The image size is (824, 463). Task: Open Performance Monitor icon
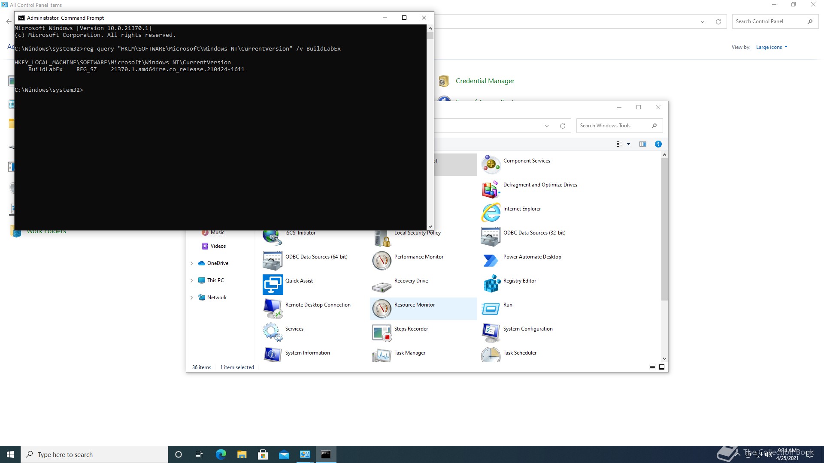pyautogui.click(x=382, y=260)
